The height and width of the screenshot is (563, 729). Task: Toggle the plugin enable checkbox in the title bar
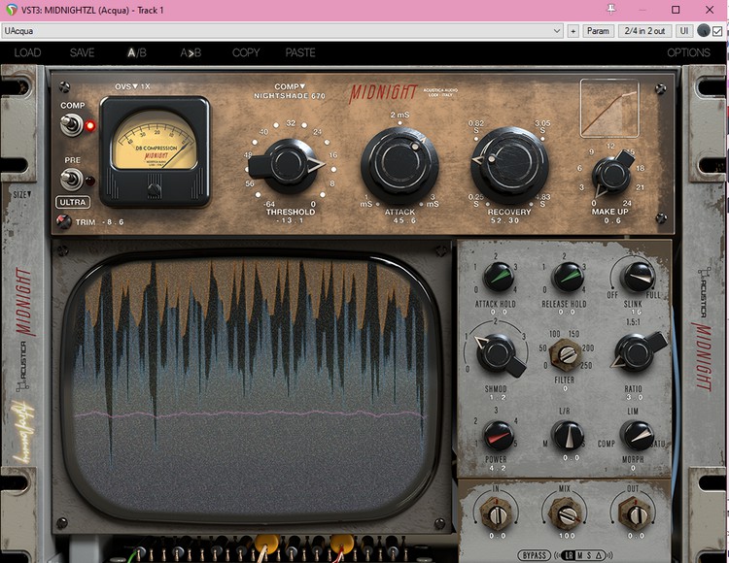coord(717,31)
